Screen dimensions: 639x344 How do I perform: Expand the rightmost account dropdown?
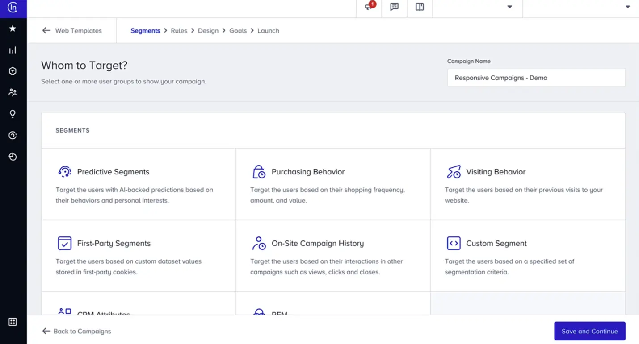pos(627,8)
